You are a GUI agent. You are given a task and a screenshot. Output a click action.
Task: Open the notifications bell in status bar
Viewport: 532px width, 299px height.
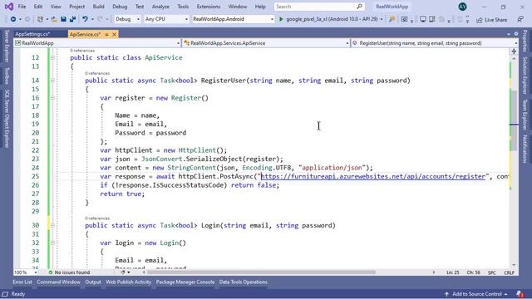(x=520, y=294)
